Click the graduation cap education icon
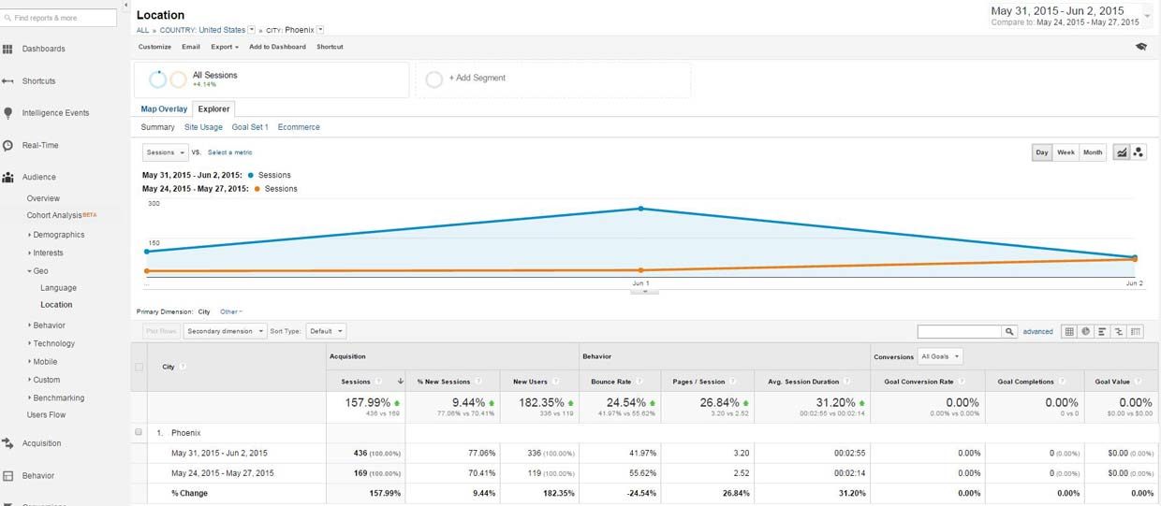1161x506 pixels. click(x=1140, y=46)
